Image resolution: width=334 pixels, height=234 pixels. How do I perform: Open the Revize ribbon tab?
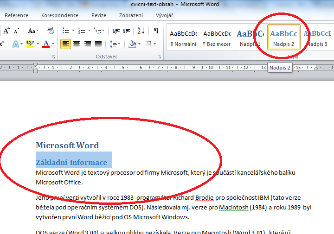(99, 15)
